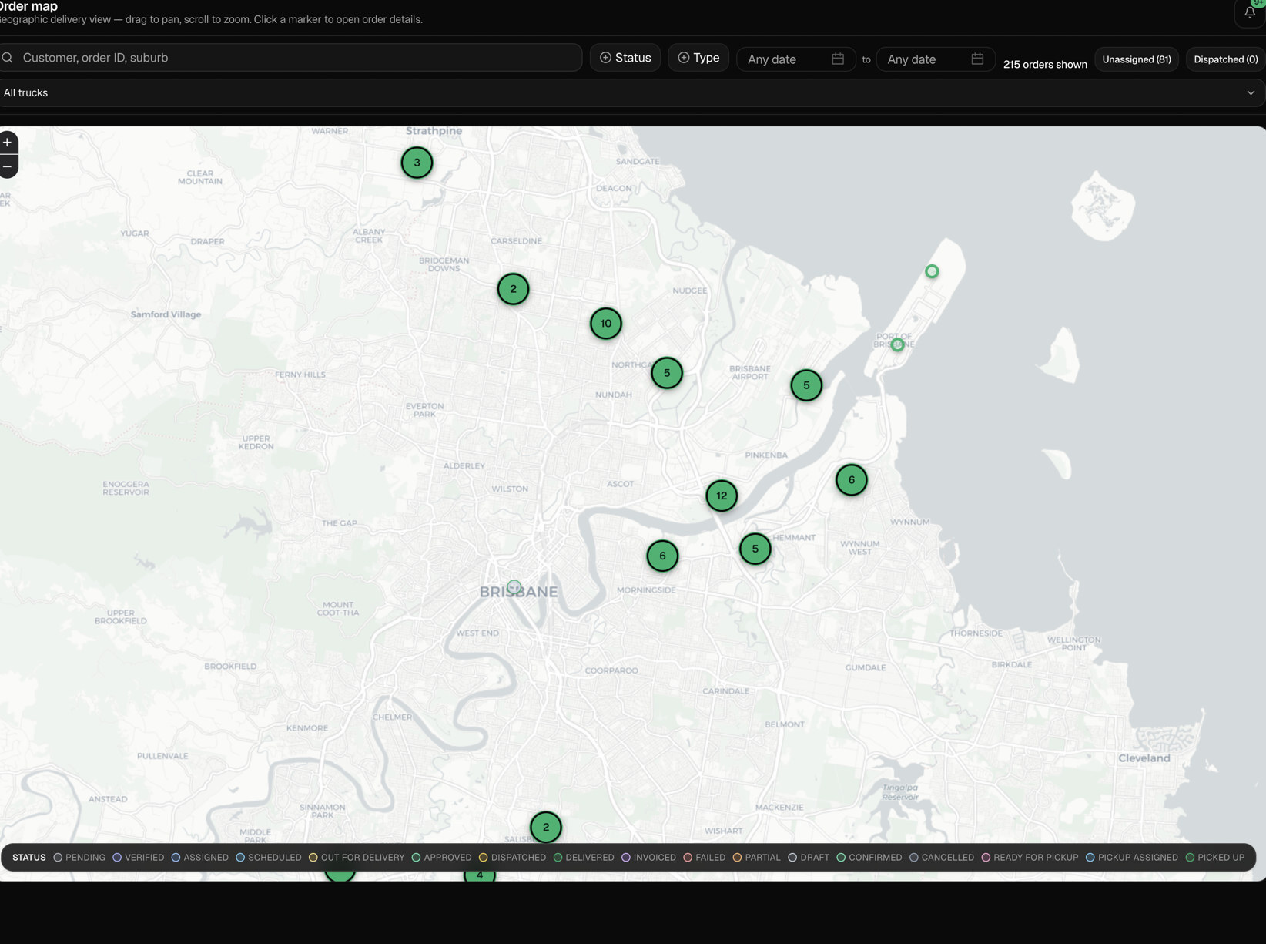This screenshot has width=1266, height=944.
Task: Expand the All trucks dropdown
Action: 631,92
